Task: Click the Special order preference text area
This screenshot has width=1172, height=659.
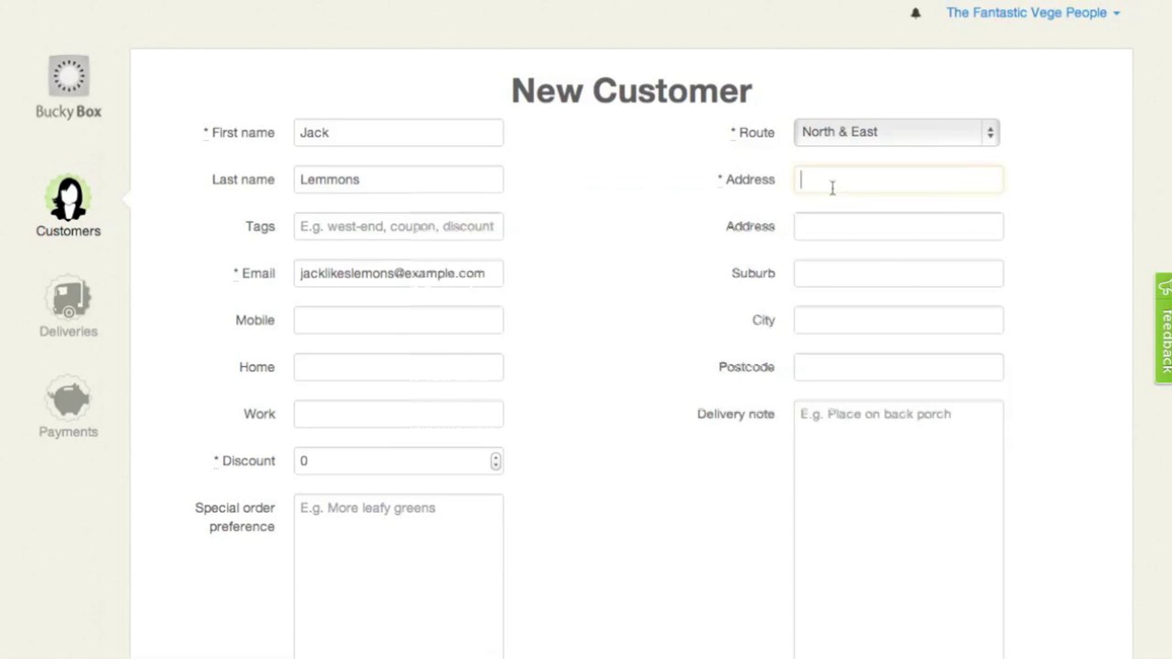Action: [x=398, y=576]
